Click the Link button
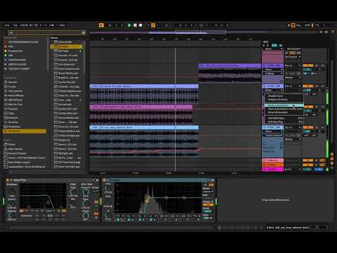337x253 pixels. click(x=7, y=25)
